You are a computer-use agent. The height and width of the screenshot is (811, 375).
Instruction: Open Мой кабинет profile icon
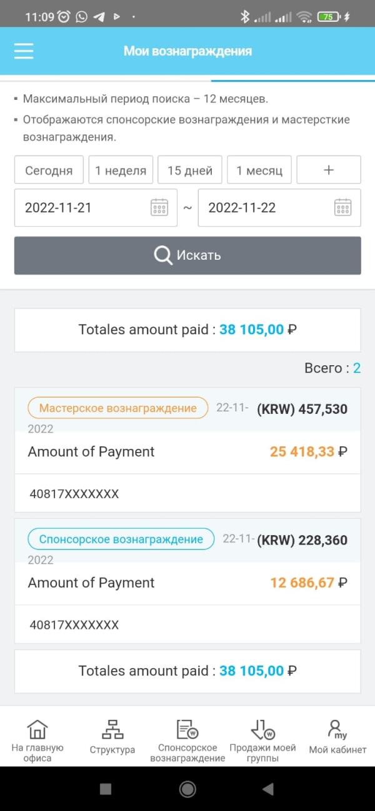pyautogui.click(x=337, y=729)
